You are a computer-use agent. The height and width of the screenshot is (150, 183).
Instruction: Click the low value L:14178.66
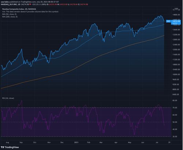73,4
